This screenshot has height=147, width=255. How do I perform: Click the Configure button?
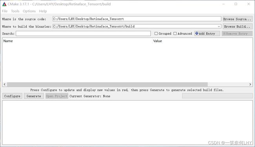point(12,96)
